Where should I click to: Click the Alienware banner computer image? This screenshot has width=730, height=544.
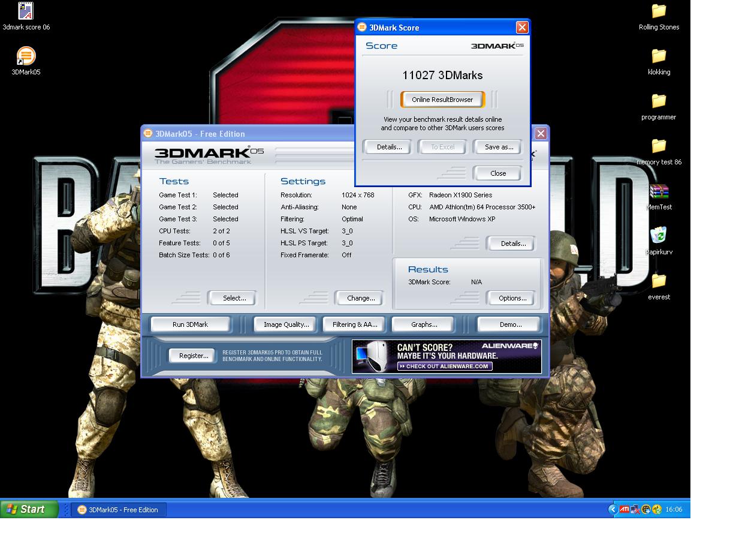372,356
